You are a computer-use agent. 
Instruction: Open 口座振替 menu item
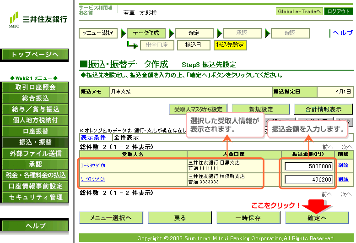tap(35, 131)
